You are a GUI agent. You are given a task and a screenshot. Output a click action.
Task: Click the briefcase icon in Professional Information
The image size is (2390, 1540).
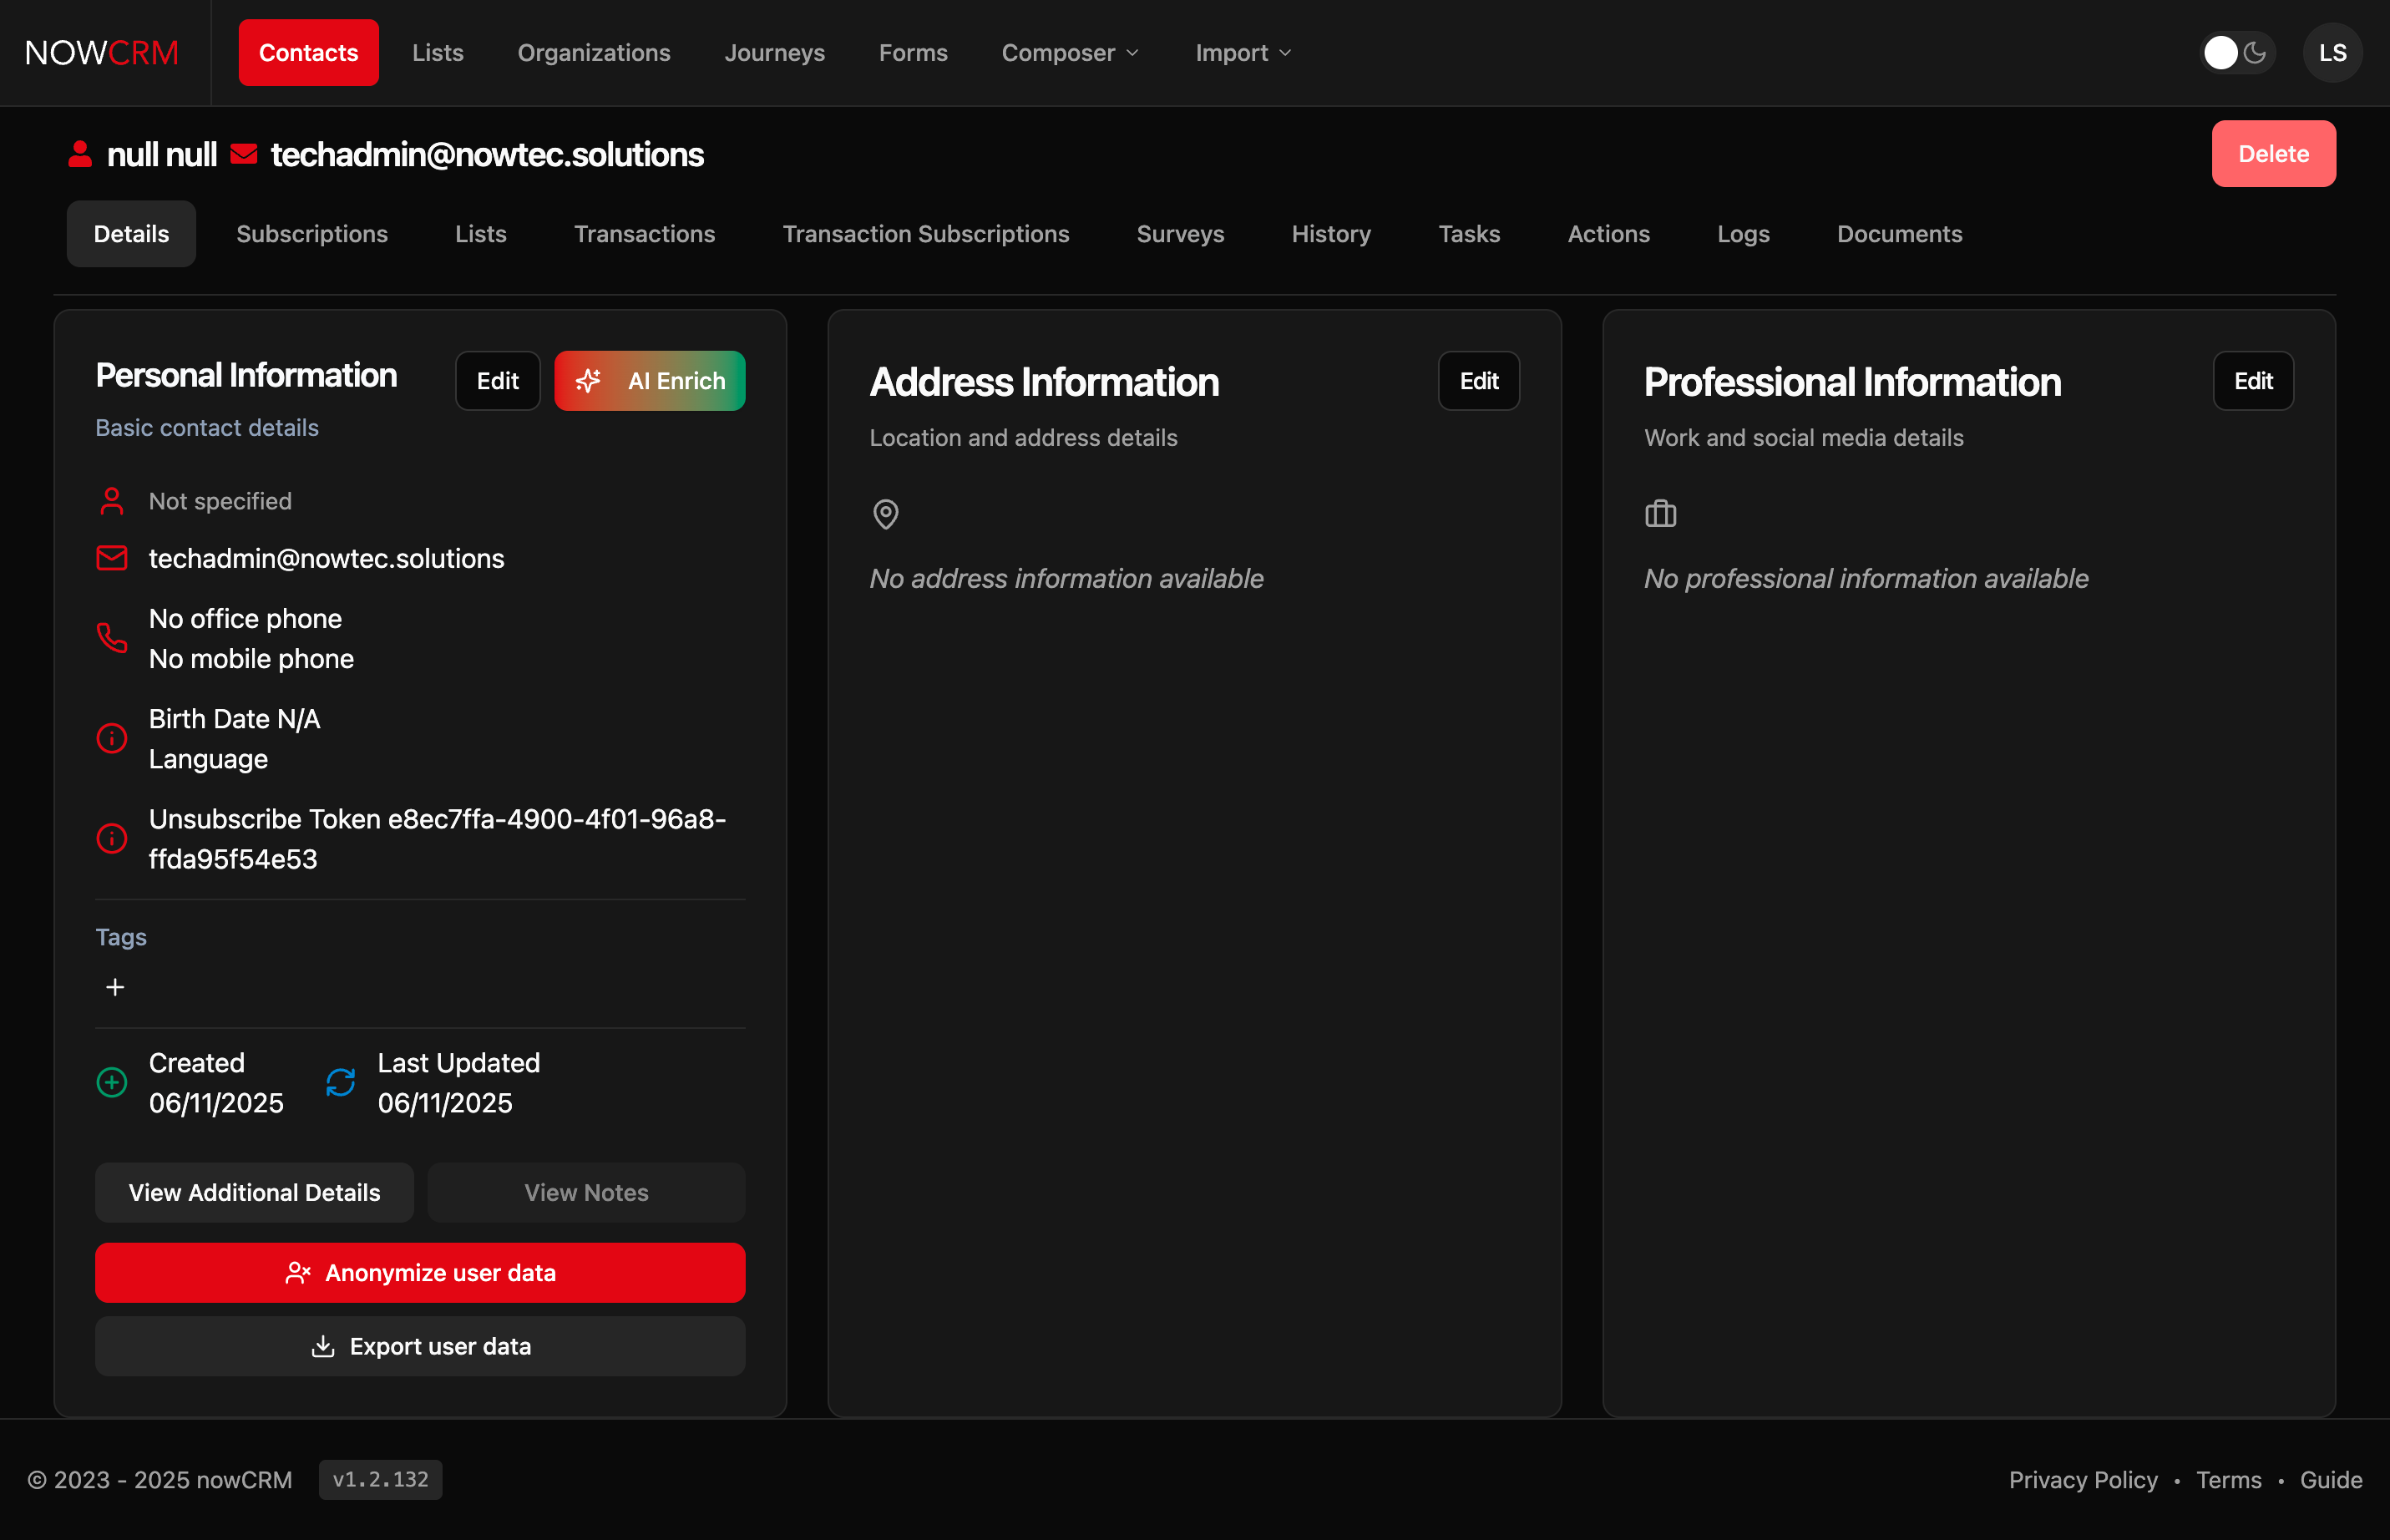click(1661, 514)
